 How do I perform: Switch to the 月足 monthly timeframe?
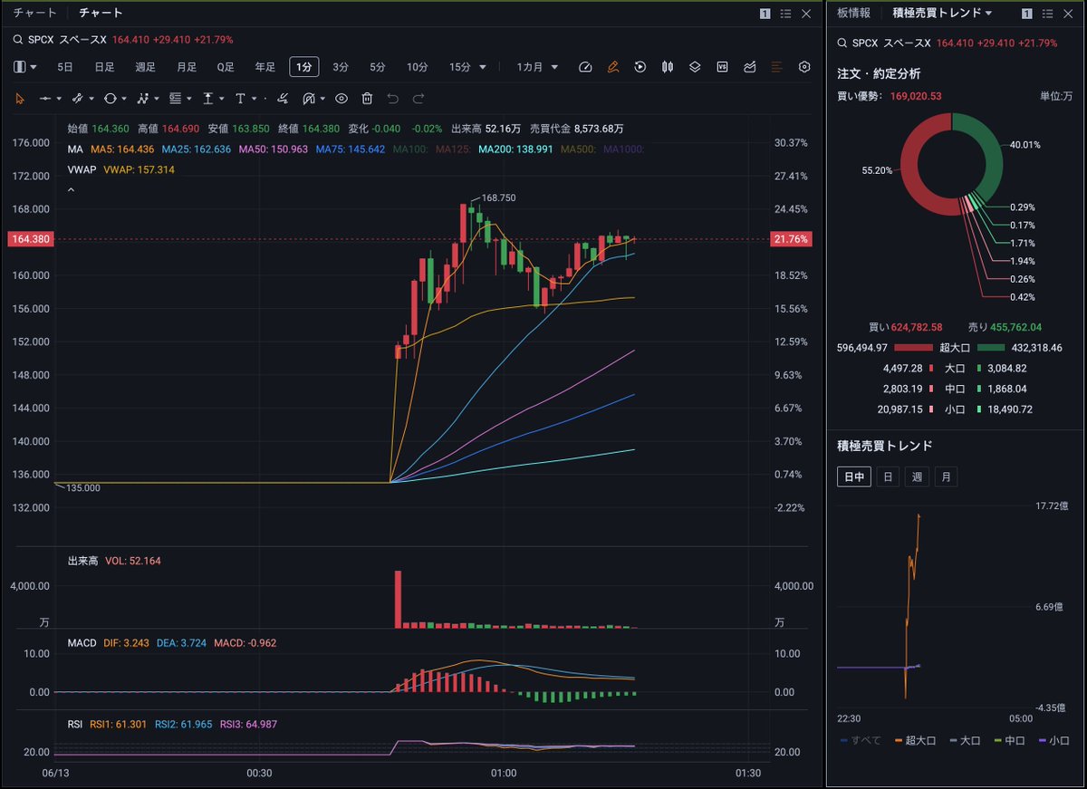click(187, 67)
